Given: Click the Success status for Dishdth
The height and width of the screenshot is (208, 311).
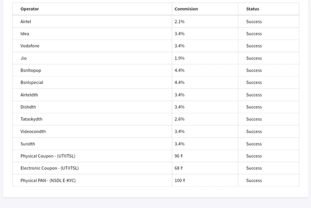Looking at the screenshot, I should click(x=254, y=107).
